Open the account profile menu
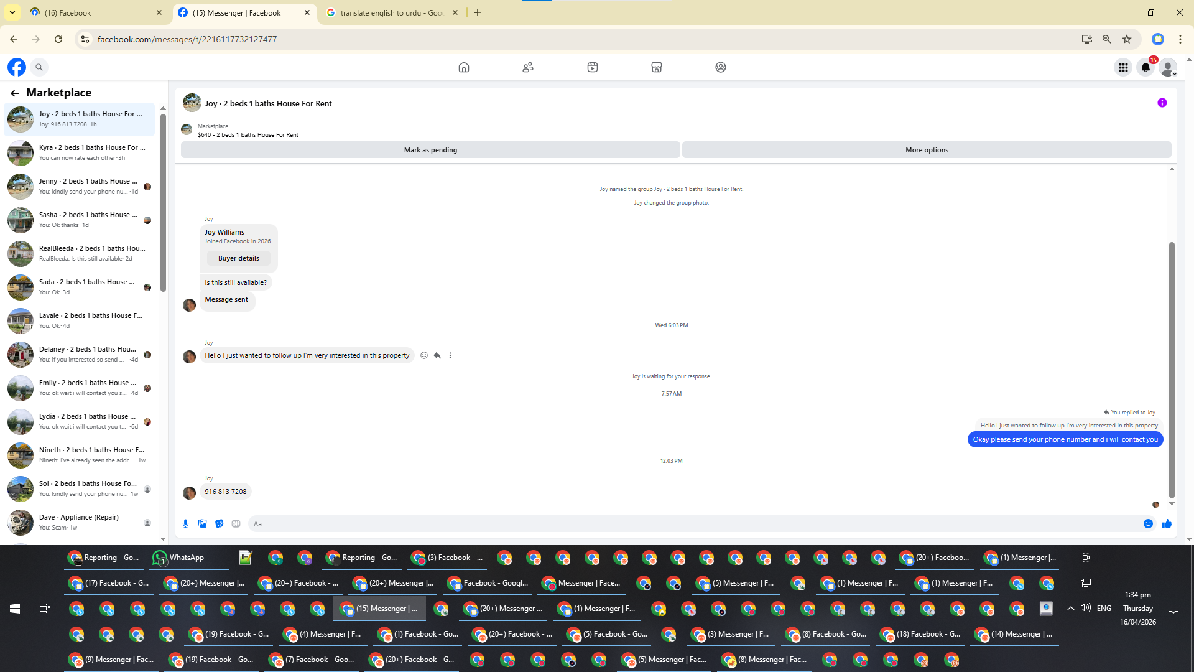 point(1169,67)
